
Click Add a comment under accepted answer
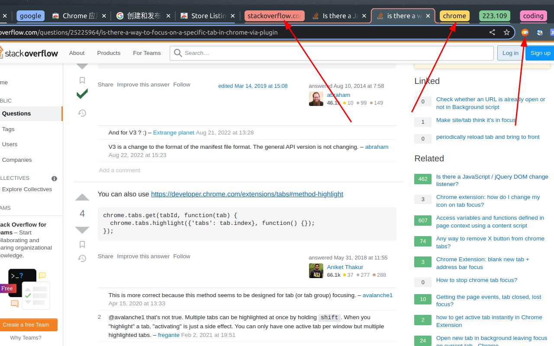[x=119, y=170]
